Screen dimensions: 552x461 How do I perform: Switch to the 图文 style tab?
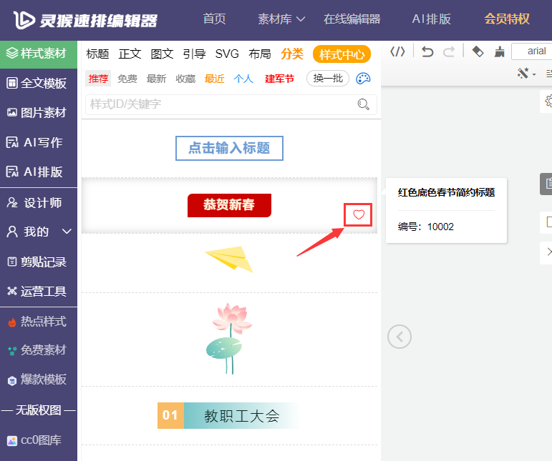[x=162, y=54]
